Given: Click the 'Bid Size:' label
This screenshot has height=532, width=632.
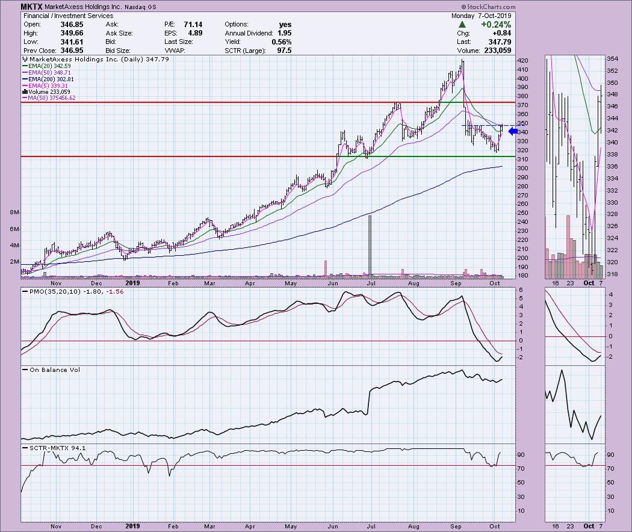Looking at the screenshot, I should [118, 51].
